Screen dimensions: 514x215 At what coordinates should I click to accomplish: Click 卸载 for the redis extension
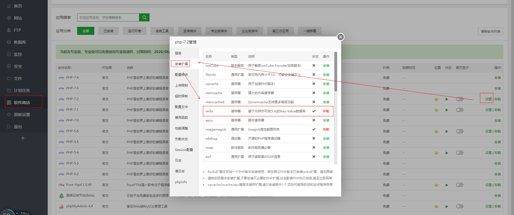pyautogui.click(x=326, y=111)
